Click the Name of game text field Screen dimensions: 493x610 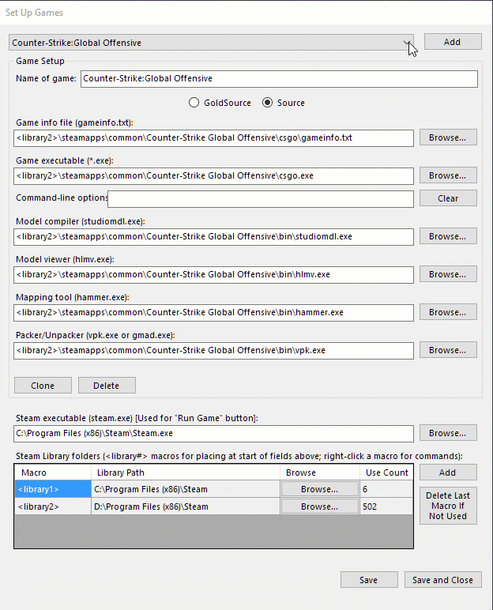coord(279,79)
